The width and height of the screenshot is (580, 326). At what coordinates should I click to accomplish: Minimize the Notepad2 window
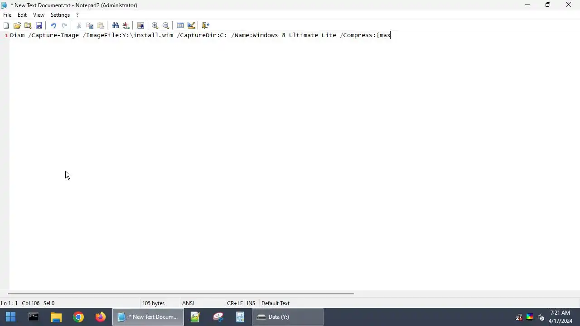pos(527,5)
